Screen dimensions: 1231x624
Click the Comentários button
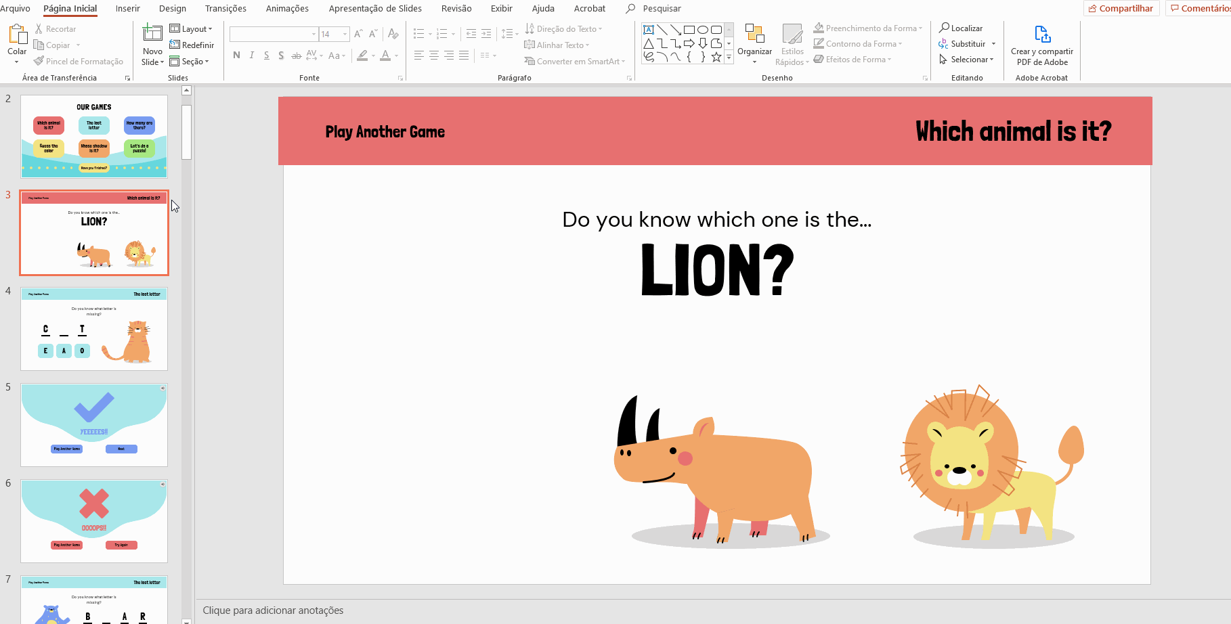click(1198, 8)
